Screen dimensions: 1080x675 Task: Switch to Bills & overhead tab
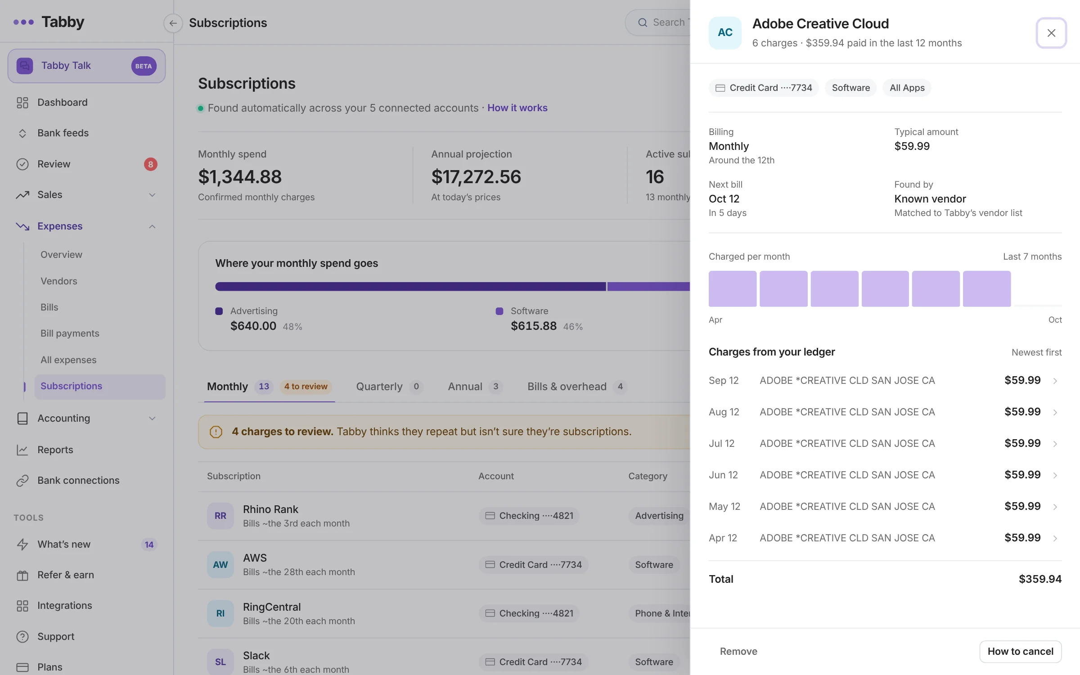577,387
